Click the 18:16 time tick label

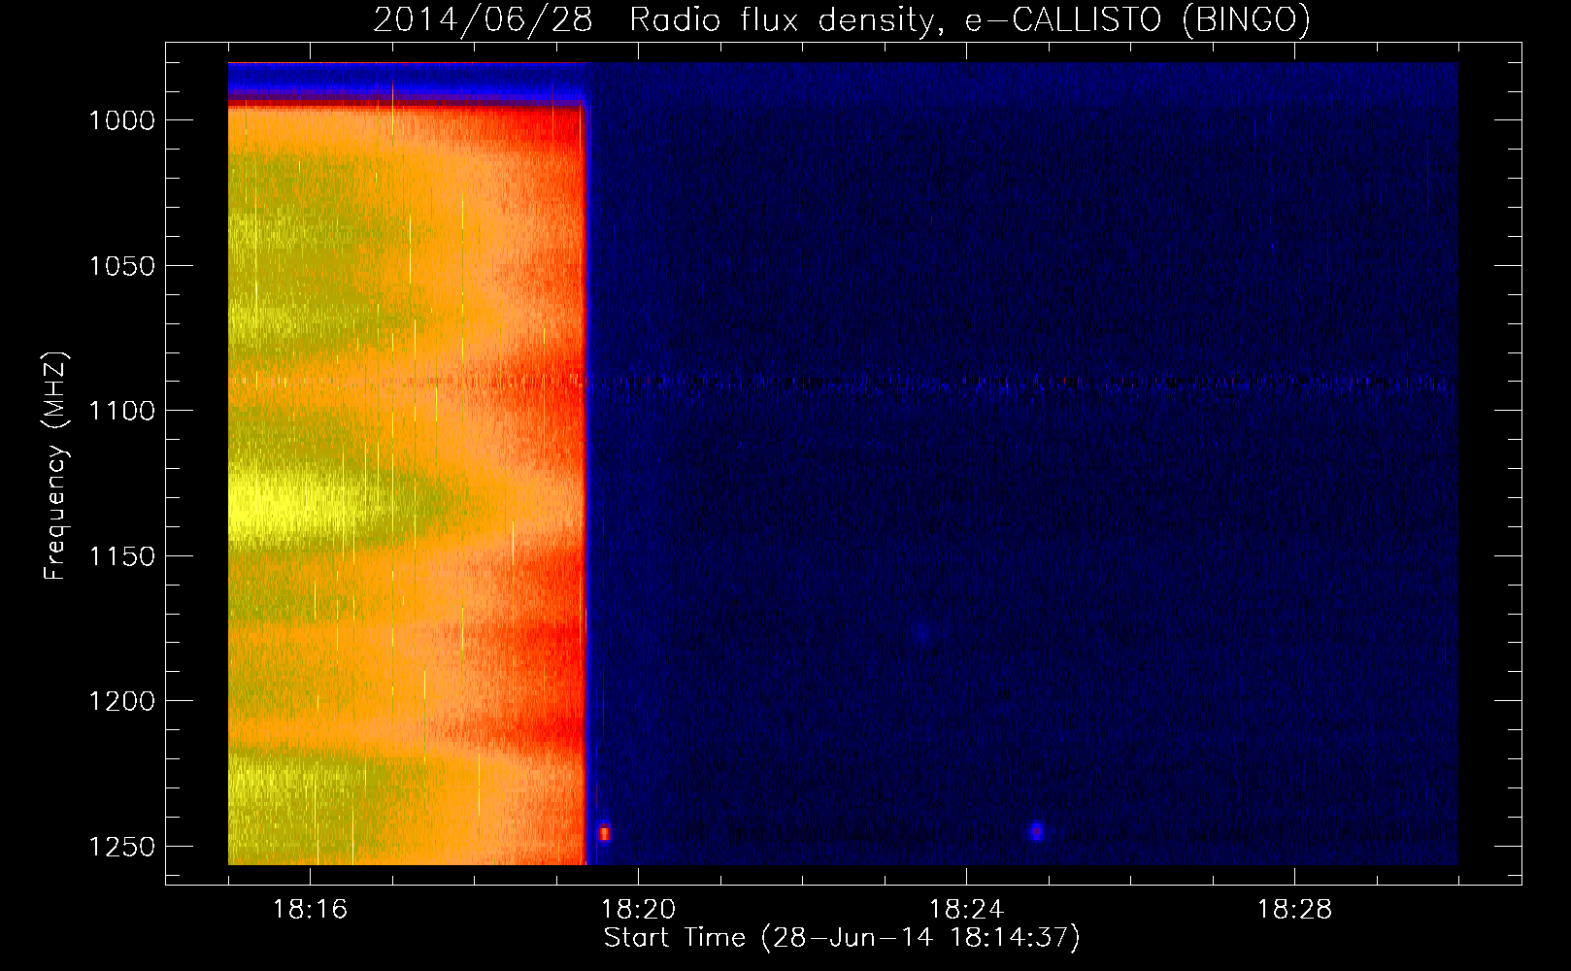coord(310,910)
